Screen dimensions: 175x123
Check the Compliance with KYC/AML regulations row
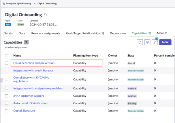pos(7,79)
